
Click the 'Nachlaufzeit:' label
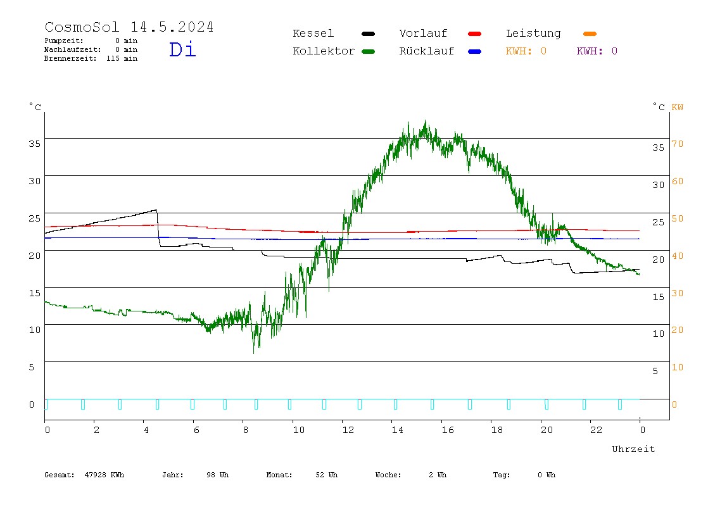[x=72, y=49]
